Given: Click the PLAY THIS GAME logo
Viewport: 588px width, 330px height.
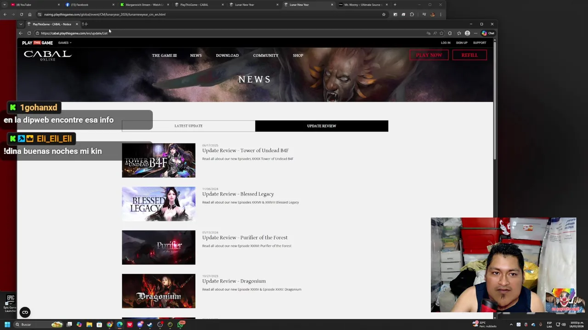Looking at the screenshot, I should (37, 43).
